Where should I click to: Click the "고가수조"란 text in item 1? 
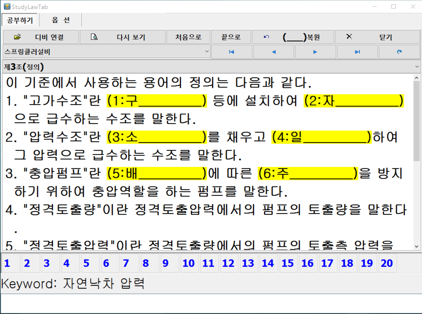pyautogui.click(x=62, y=101)
